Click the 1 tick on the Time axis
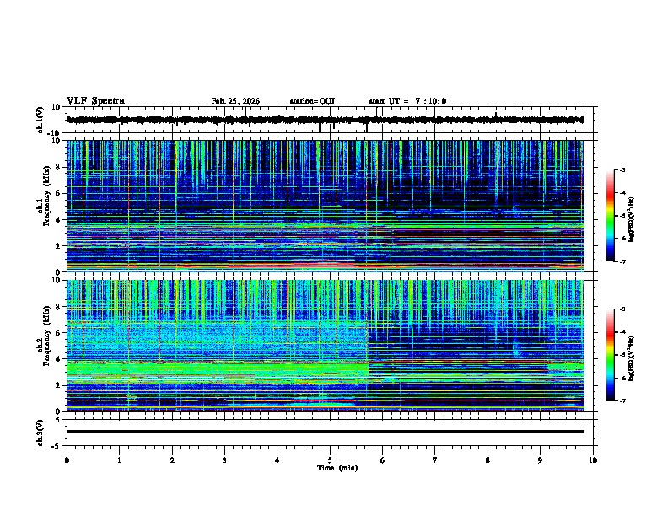This screenshot has width=668, height=516. pos(119,460)
